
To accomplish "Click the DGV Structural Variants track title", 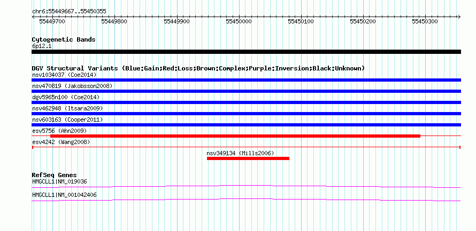I will point(198,68).
